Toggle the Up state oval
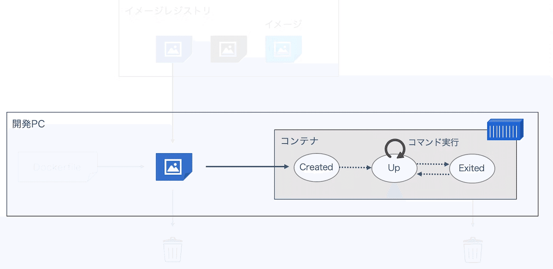Screen dimensions: 553x269 pos(394,169)
